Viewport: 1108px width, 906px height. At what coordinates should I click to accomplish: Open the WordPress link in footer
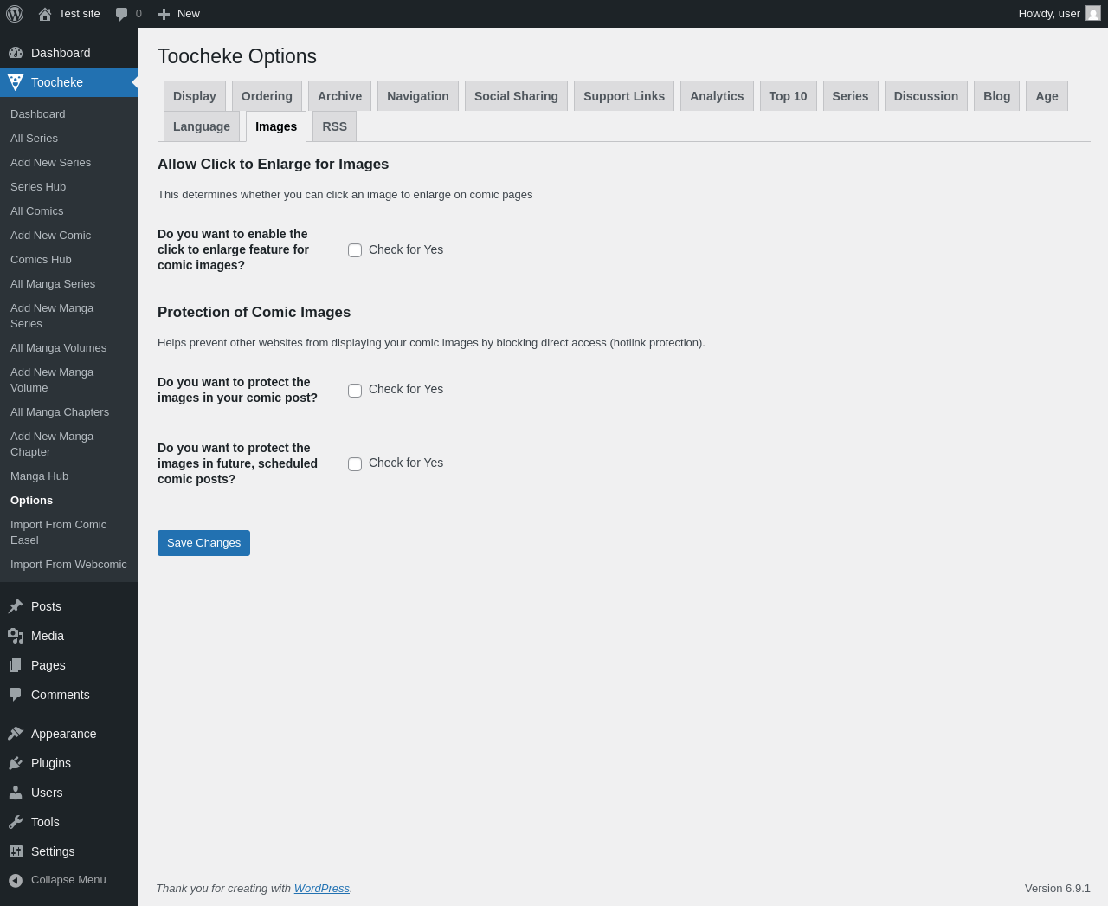pos(321,889)
